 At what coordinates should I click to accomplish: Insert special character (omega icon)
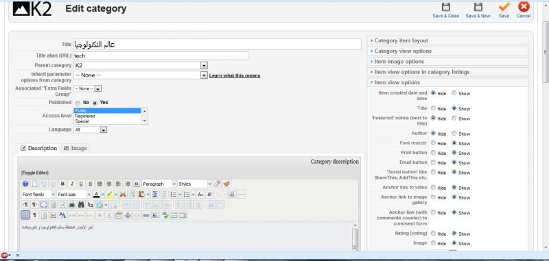[232, 195]
